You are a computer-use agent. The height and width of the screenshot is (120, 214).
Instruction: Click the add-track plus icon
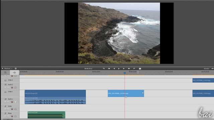point(14,73)
